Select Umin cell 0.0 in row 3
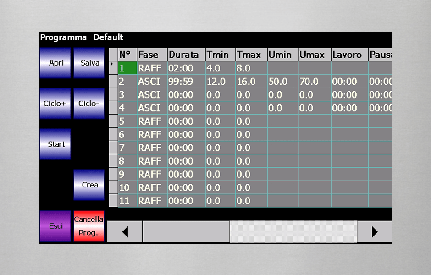This screenshot has height=275, width=431. tap(283, 95)
